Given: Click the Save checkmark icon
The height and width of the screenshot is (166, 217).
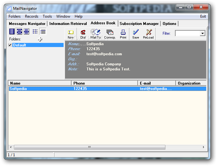Looking at the screenshot, I should click(135, 34).
